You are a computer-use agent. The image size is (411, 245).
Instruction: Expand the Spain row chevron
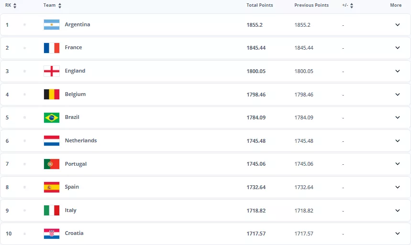coord(397,187)
